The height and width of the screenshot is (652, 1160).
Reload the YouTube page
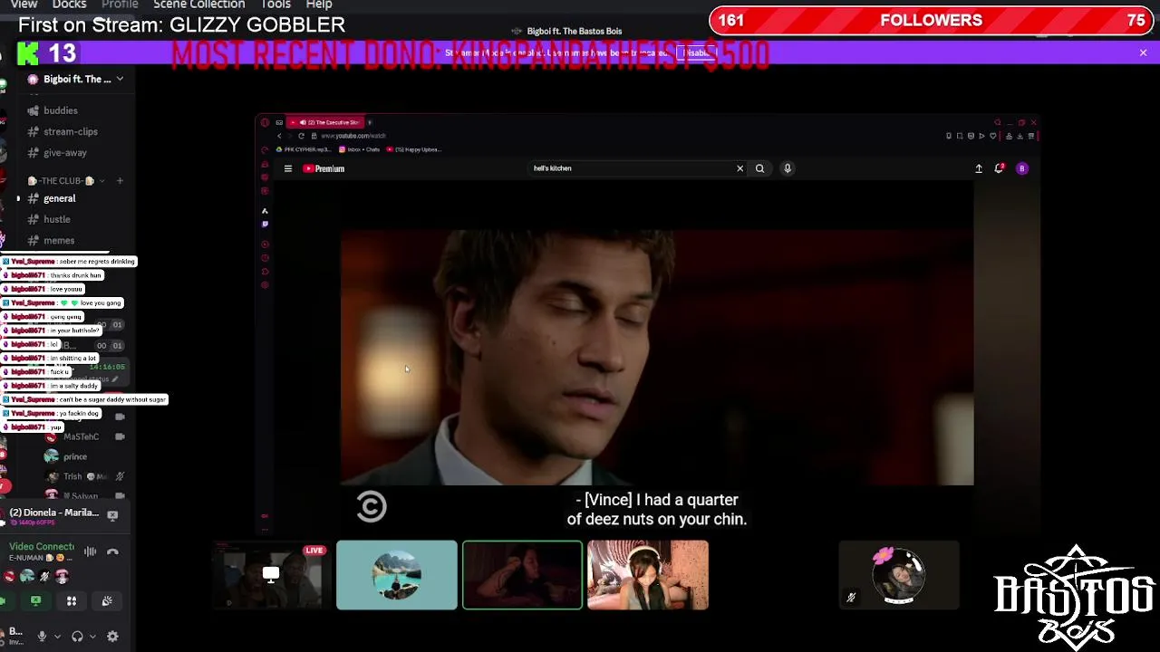coord(301,136)
